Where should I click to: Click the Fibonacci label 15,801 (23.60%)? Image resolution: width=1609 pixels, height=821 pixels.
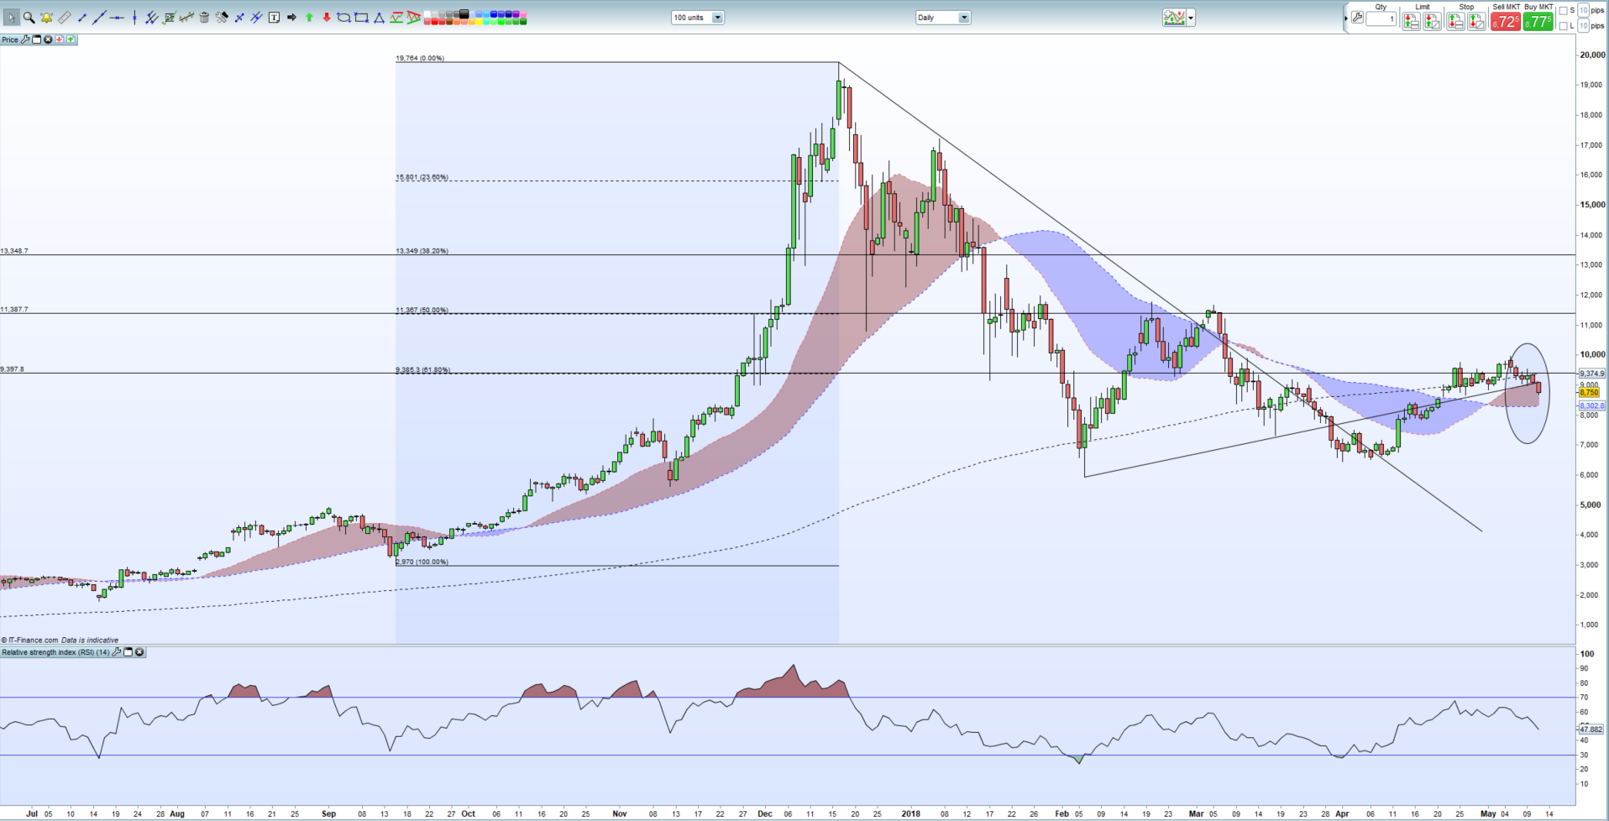[x=422, y=177]
